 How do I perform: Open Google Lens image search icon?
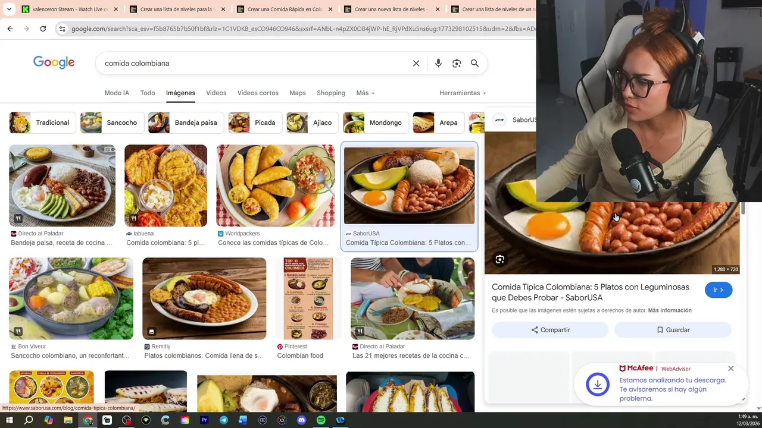click(457, 63)
